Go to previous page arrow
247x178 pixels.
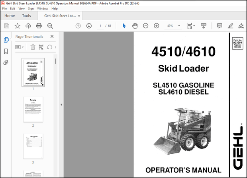[x=78, y=26]
